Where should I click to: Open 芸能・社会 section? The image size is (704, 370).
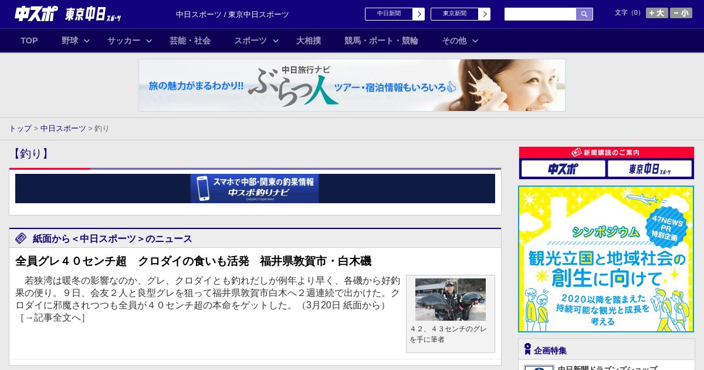pos(190,41)
